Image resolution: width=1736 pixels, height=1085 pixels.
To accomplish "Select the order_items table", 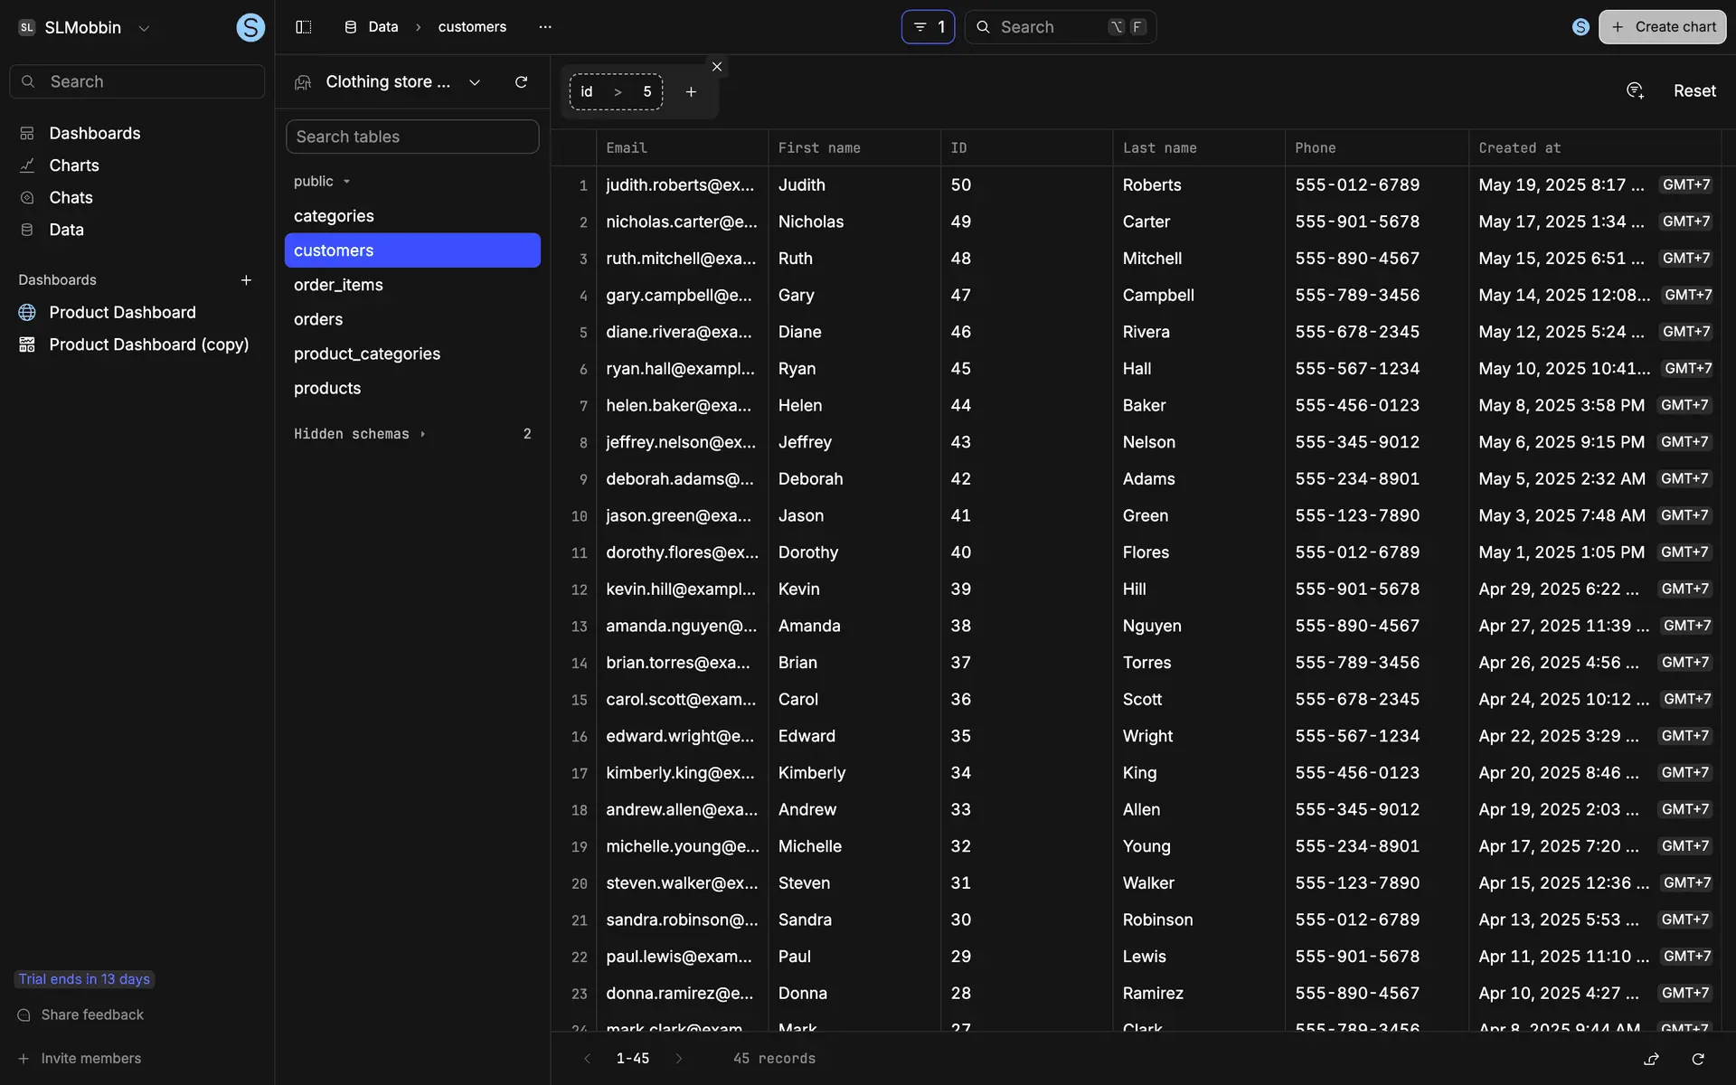I will [x=338, y=285].
